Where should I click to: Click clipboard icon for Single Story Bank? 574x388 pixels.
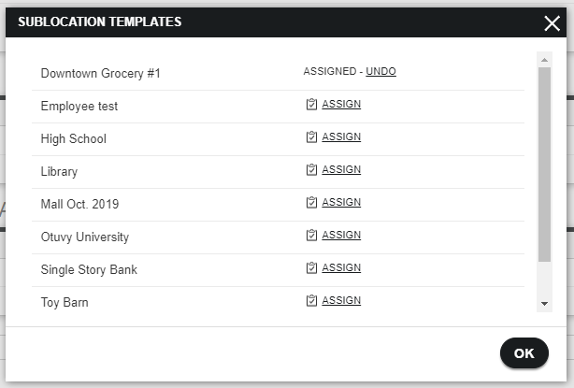311,267
